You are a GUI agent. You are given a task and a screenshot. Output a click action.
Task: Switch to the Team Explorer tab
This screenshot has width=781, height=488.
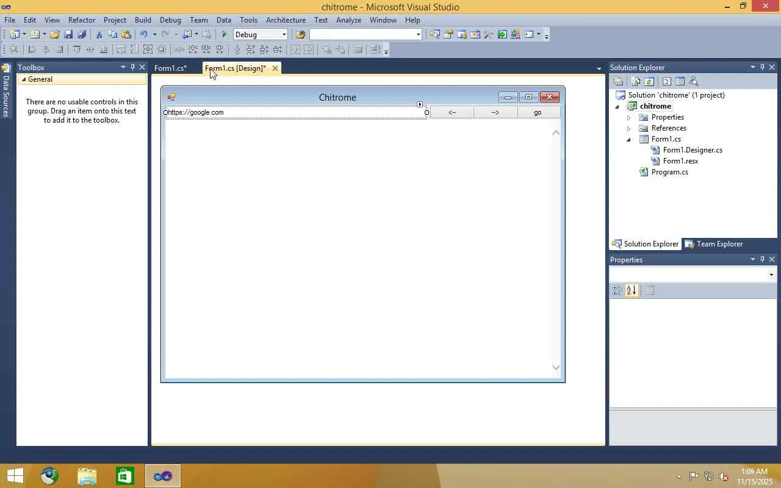[714, 244]
